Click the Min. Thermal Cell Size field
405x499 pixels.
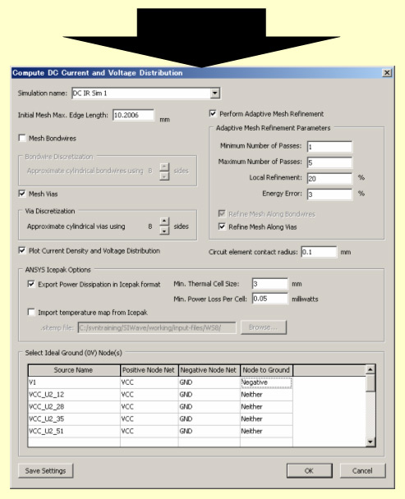click(x=270, y=284)
